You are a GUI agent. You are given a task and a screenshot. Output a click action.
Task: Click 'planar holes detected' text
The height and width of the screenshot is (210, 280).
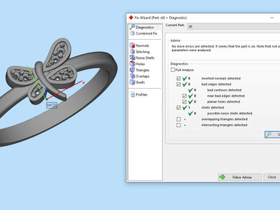coord(223,101)
